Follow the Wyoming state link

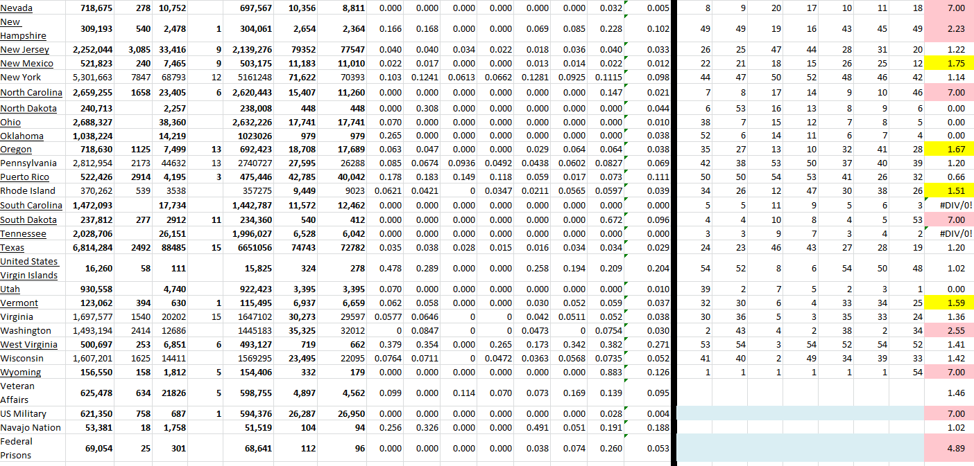[x=20, y=373]
